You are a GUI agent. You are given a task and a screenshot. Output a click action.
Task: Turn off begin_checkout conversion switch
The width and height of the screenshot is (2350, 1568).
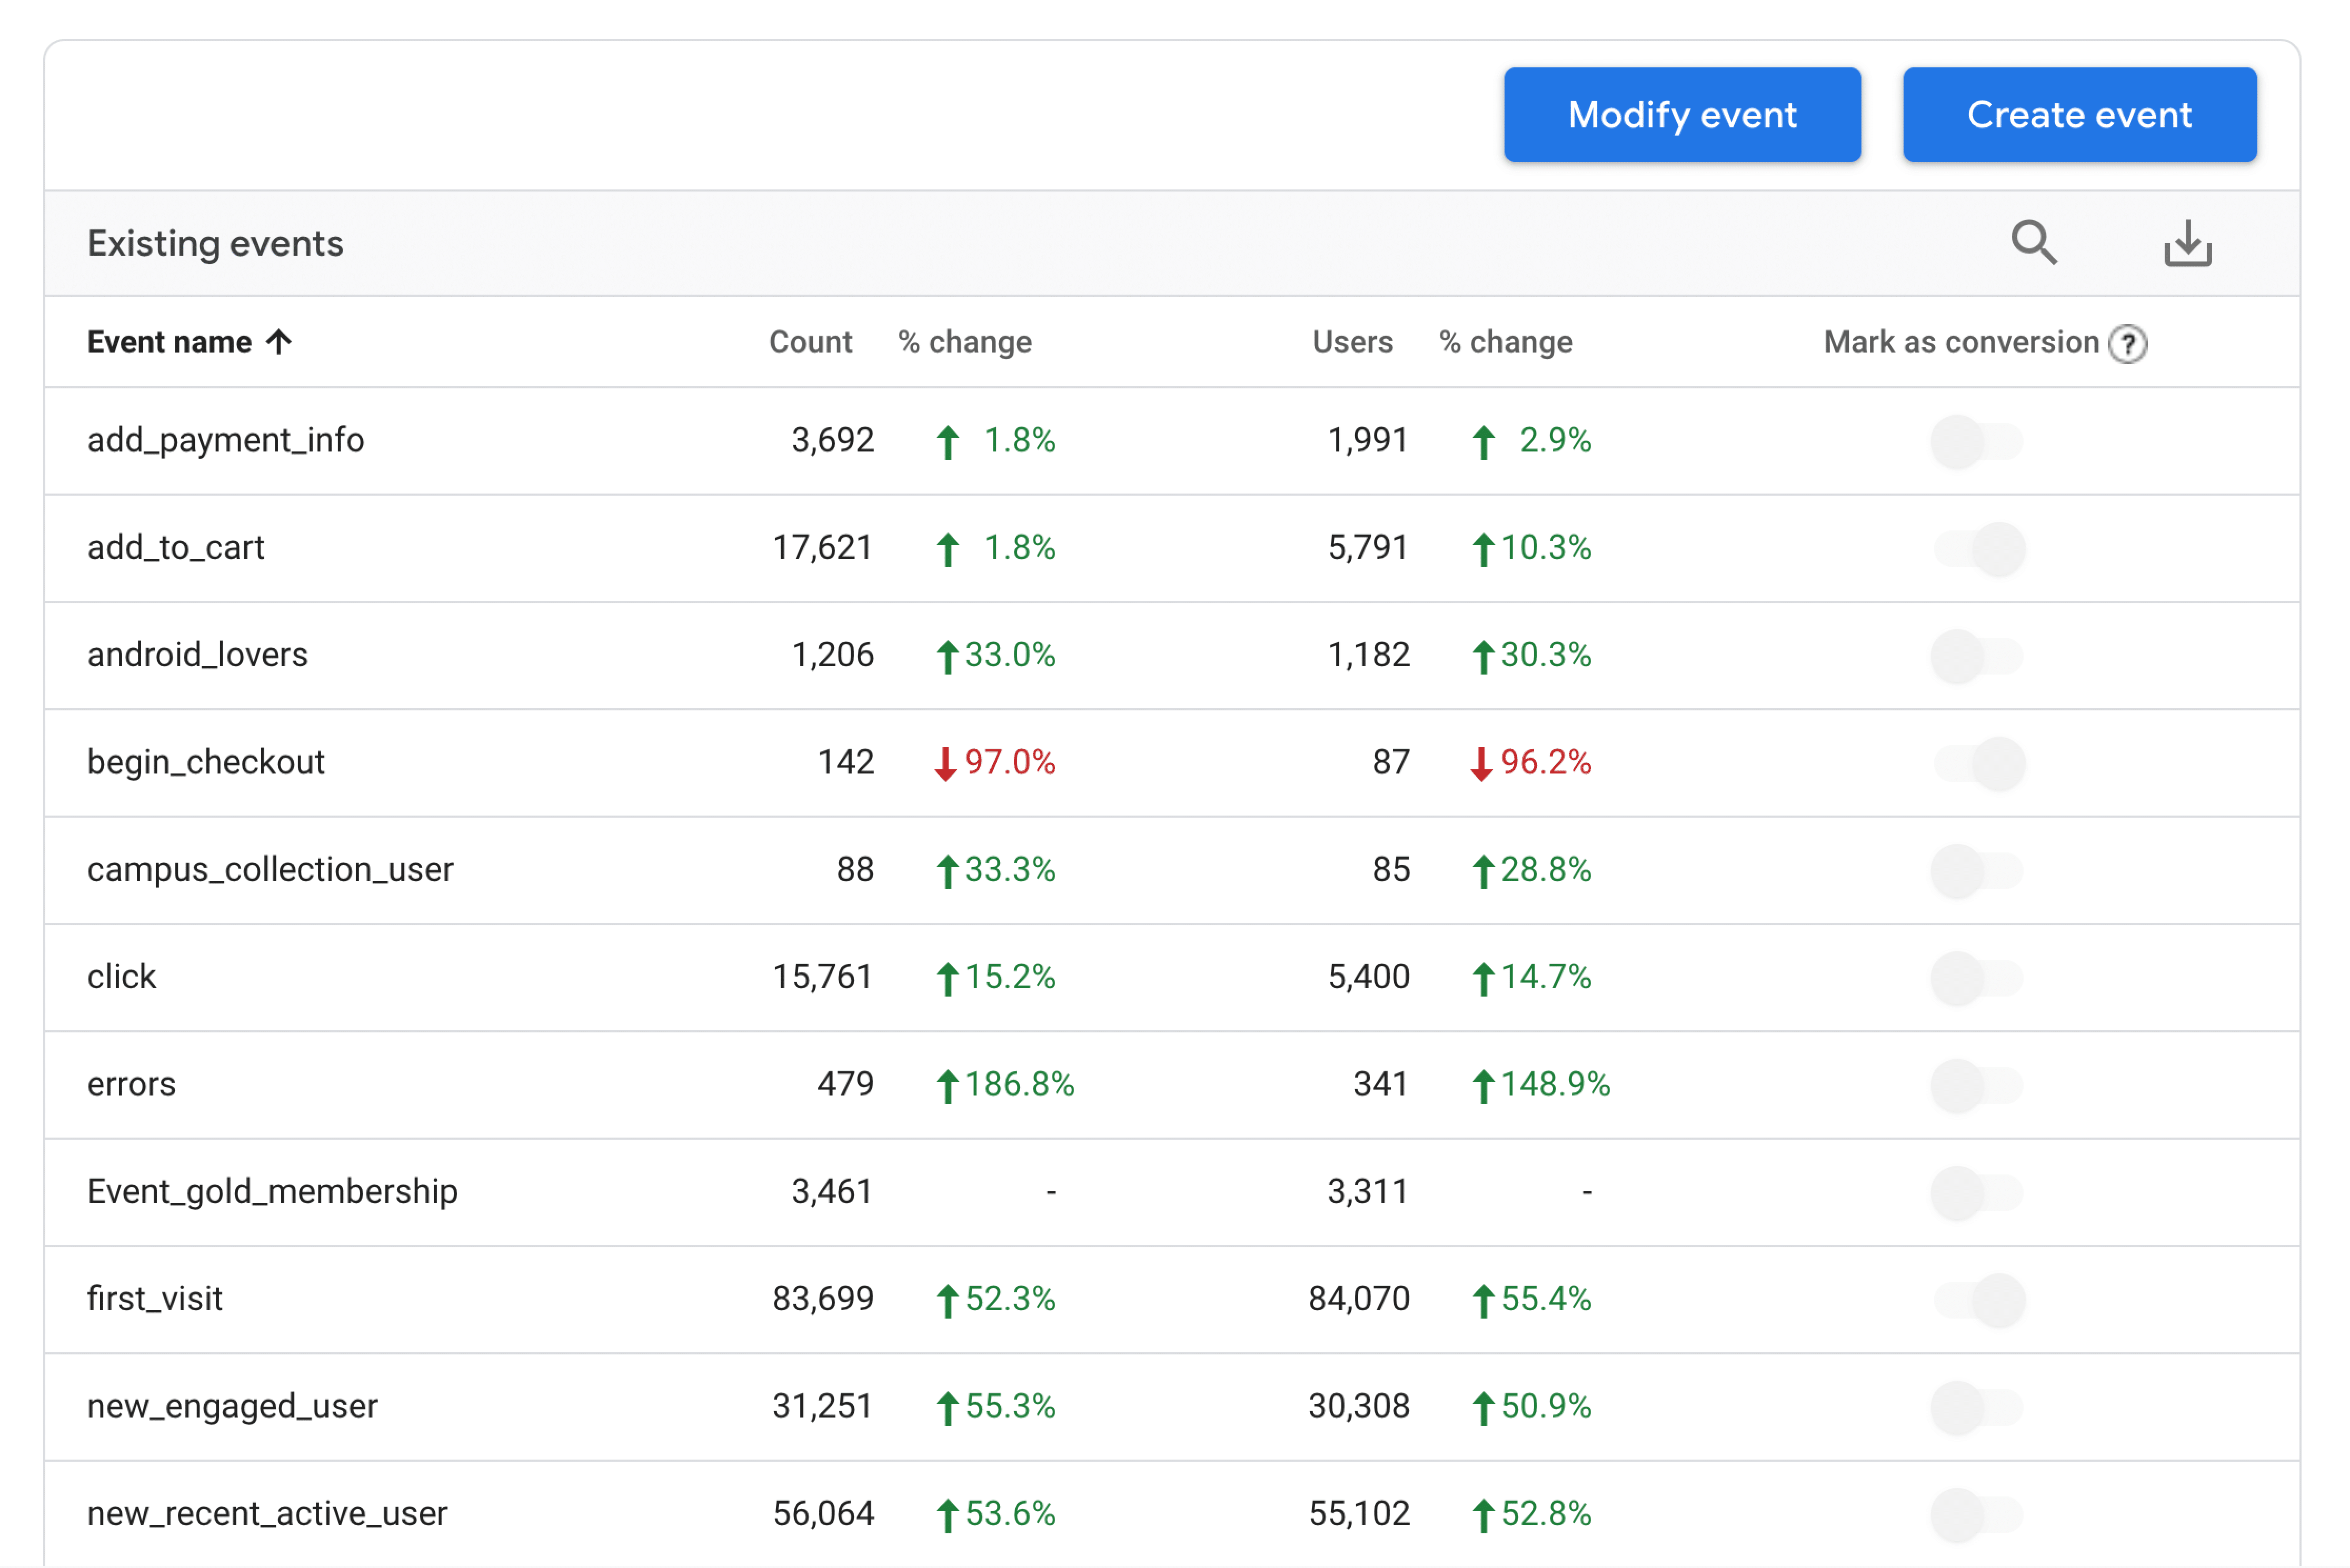[1978, 763]
